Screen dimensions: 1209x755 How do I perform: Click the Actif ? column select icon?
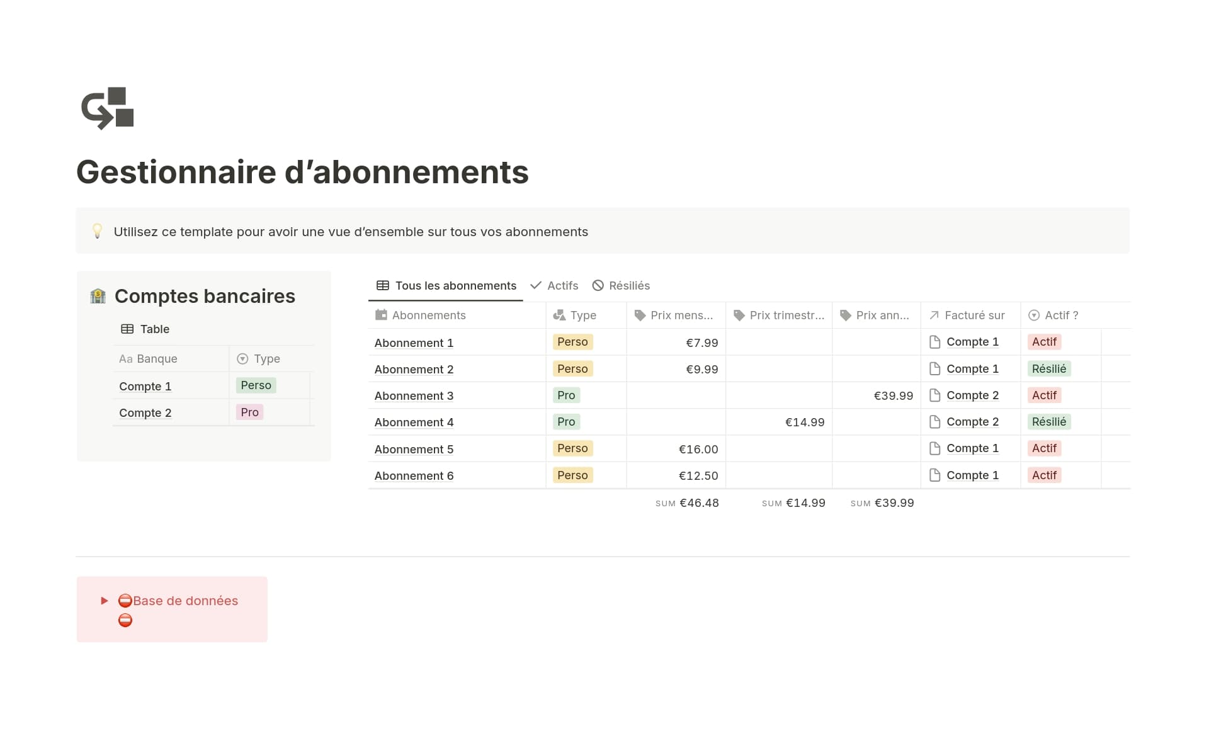tap(1034, 315)
